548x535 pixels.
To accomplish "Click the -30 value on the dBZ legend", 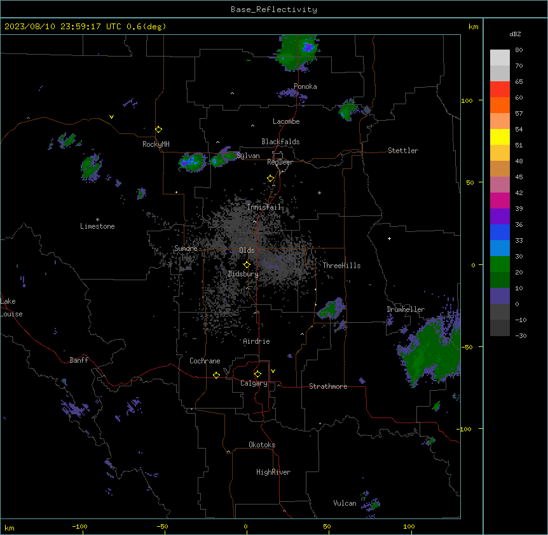I will click(521, 336).
